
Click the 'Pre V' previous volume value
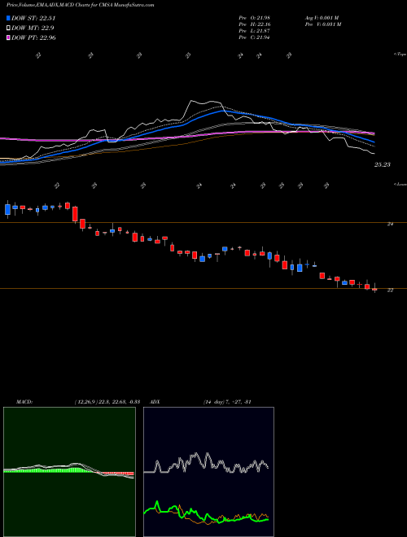click(322, 24)
